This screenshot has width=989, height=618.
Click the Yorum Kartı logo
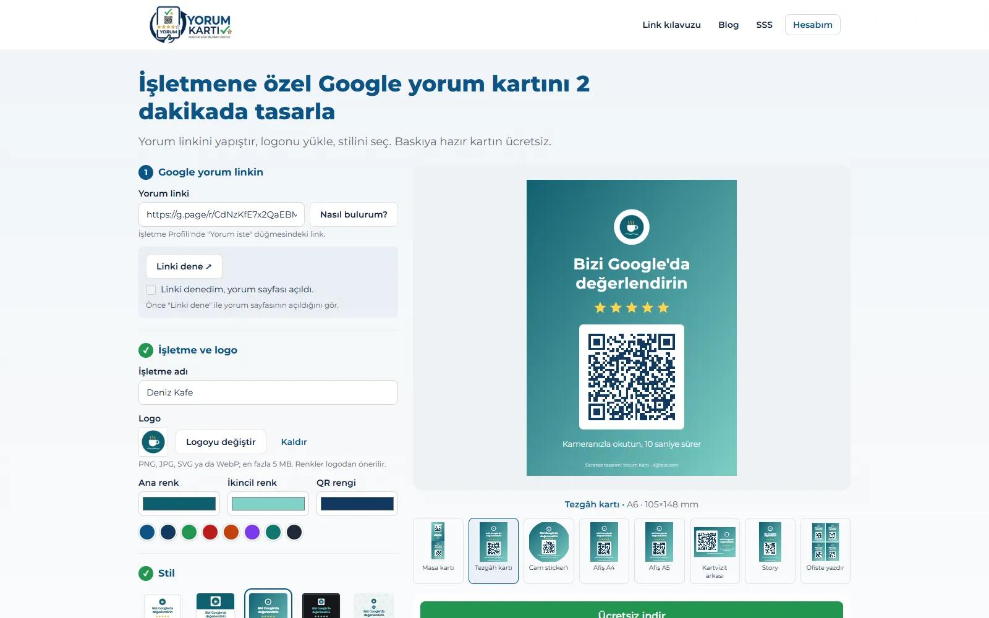pos(191,25)
